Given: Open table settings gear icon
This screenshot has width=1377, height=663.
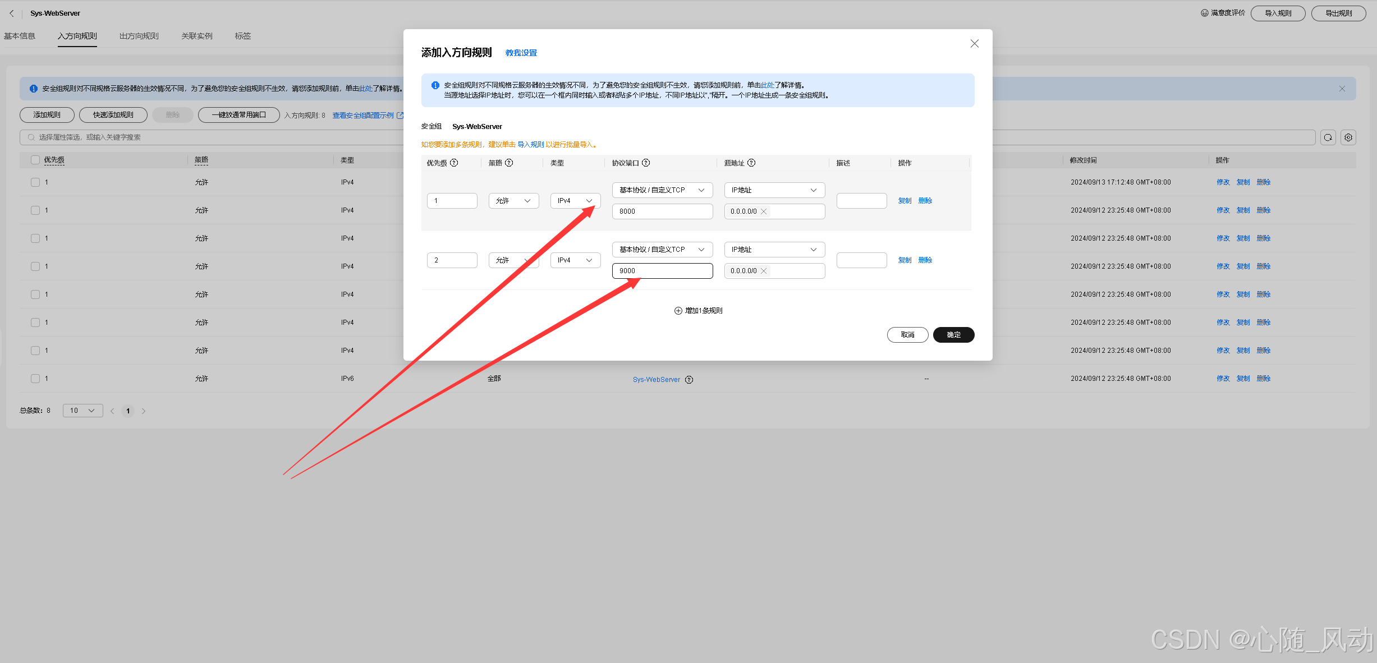Looking at the screenshot, I should [1348, 137].
